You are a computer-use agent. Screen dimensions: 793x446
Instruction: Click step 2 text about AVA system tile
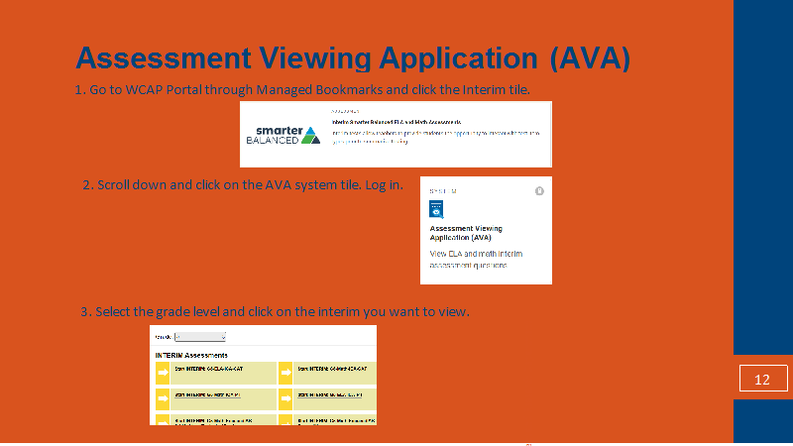[x=243, y=185]
